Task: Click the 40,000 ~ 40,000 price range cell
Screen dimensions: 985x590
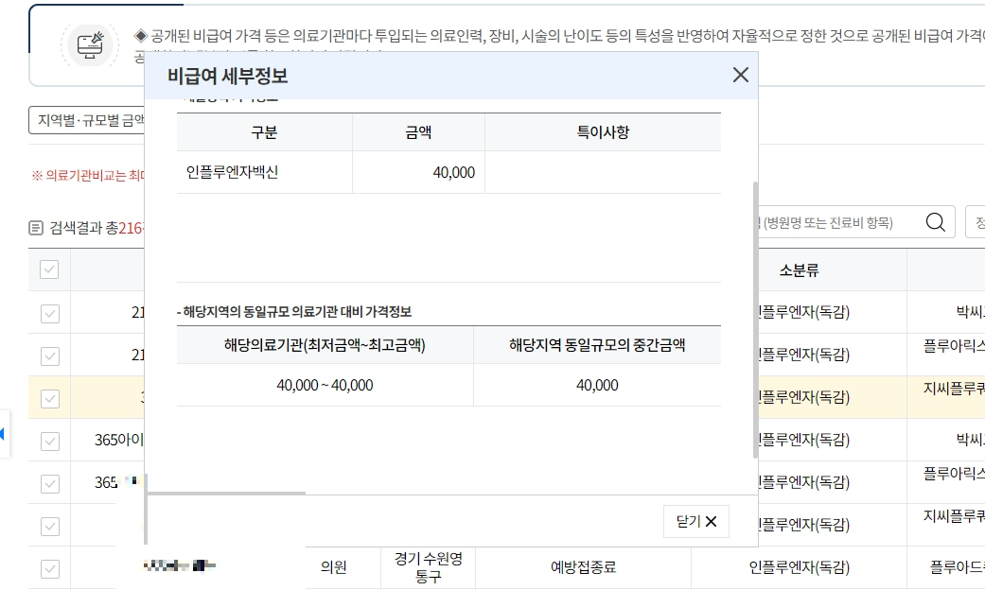Action: tap(325, 385)
